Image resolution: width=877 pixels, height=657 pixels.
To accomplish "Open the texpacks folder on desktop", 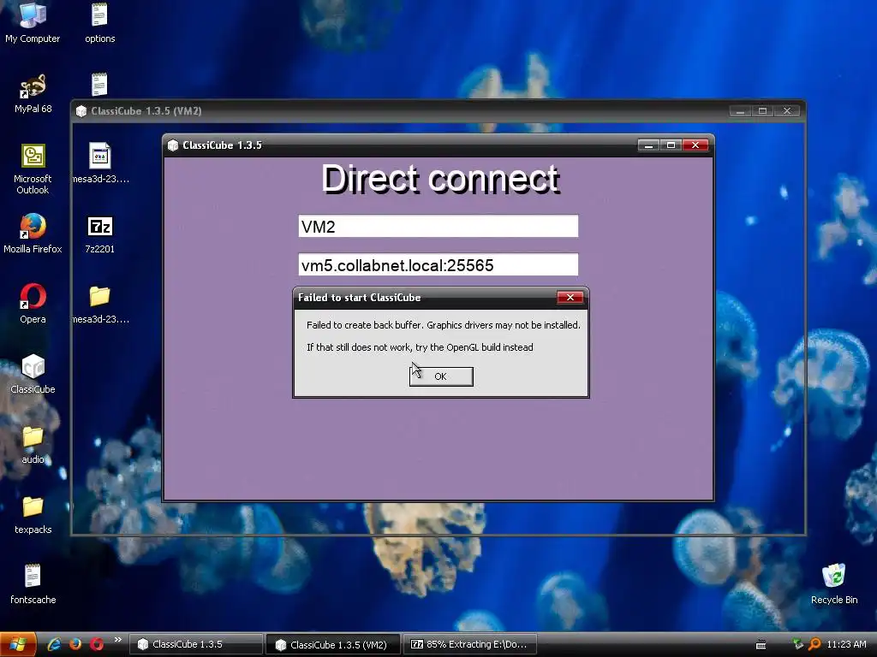I will coord(33,514).
